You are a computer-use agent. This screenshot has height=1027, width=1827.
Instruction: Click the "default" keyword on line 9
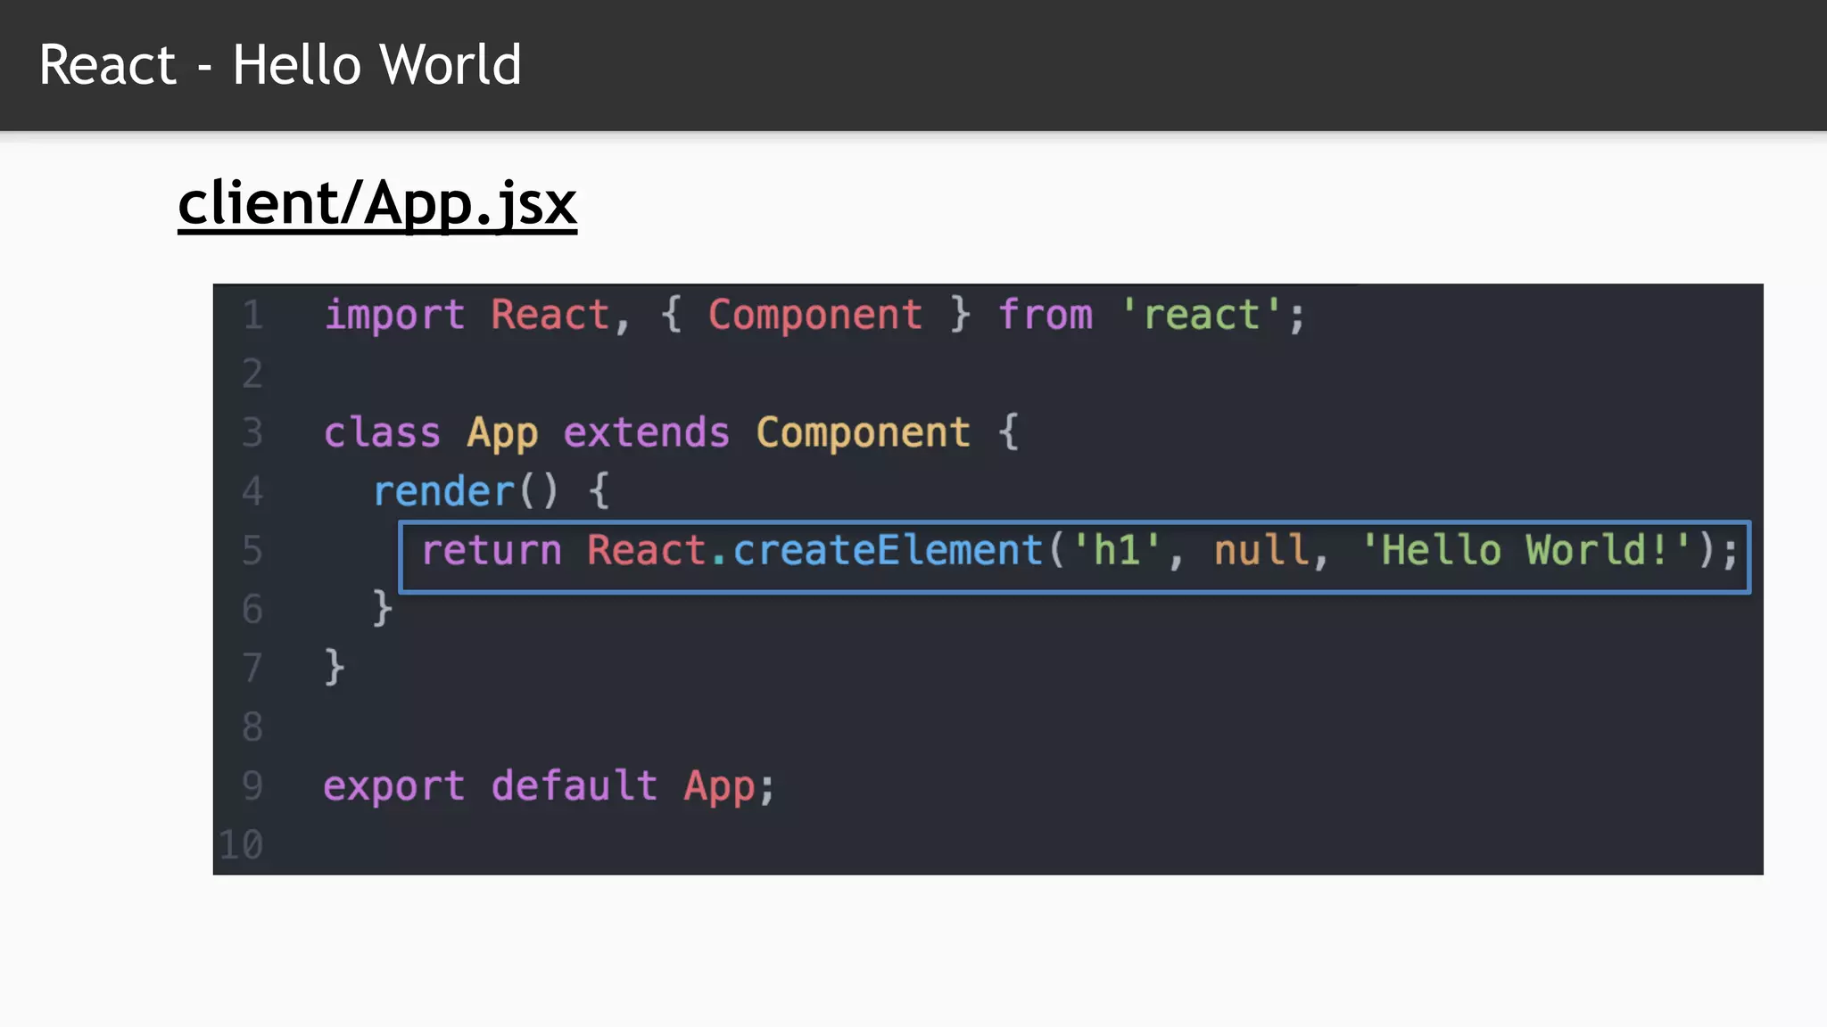[575, 786]
